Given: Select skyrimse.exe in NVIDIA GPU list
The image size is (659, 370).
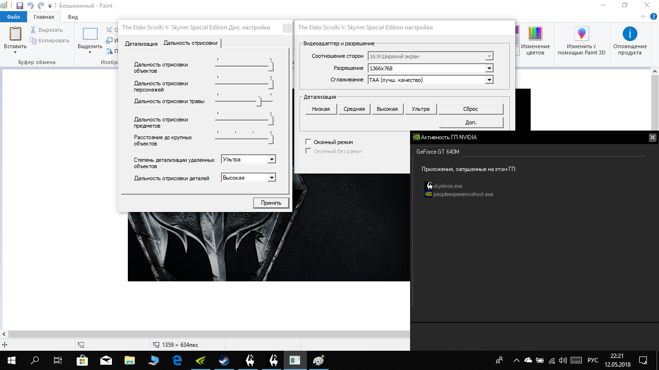Looking at the screenshot, I should pyautogui.click(x=444, y=186).
